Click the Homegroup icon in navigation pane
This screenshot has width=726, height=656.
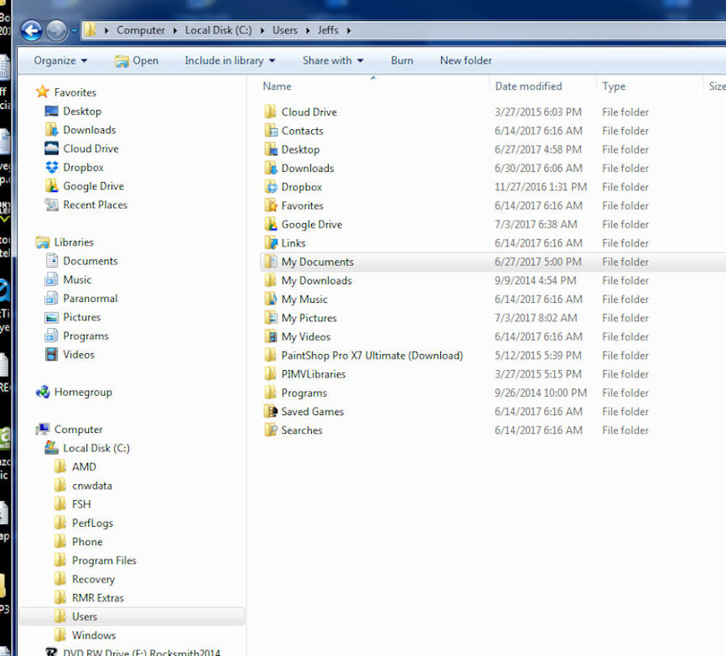[x=42, y=392]
